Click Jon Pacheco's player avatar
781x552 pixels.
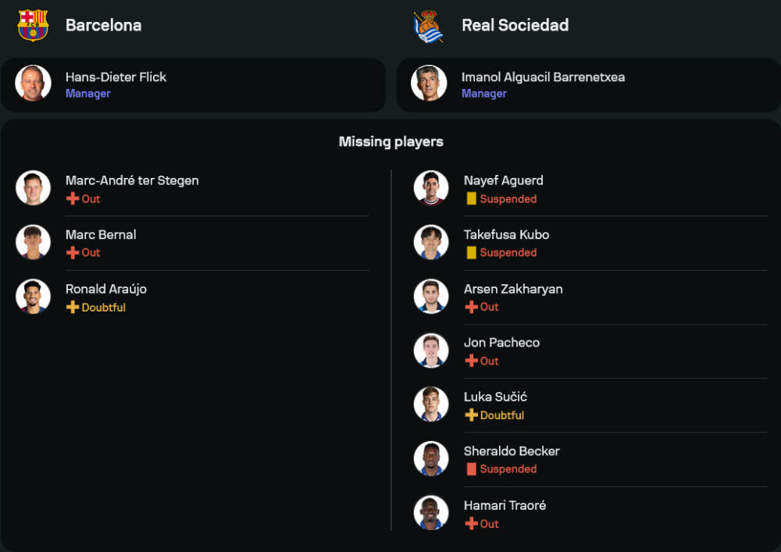pos(431,351)
